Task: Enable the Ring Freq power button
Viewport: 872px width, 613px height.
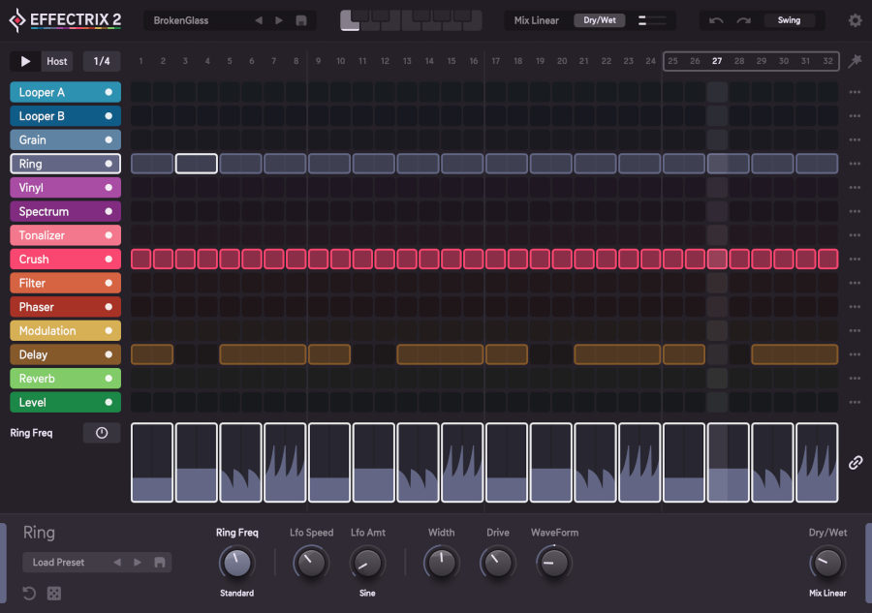Action: click(102, 433)
